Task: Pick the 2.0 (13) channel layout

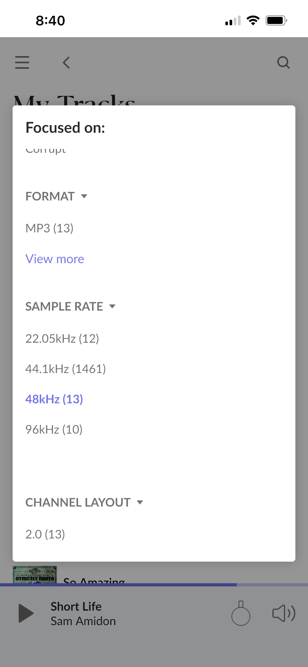Action: 45,534
